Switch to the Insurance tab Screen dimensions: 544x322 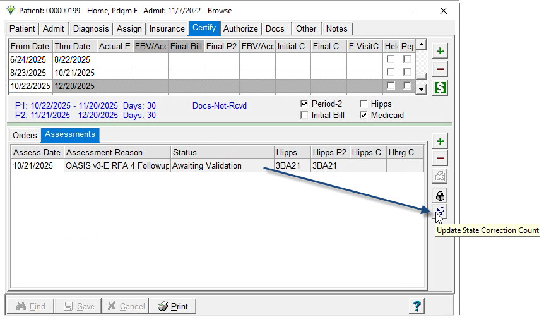(167, 28)
